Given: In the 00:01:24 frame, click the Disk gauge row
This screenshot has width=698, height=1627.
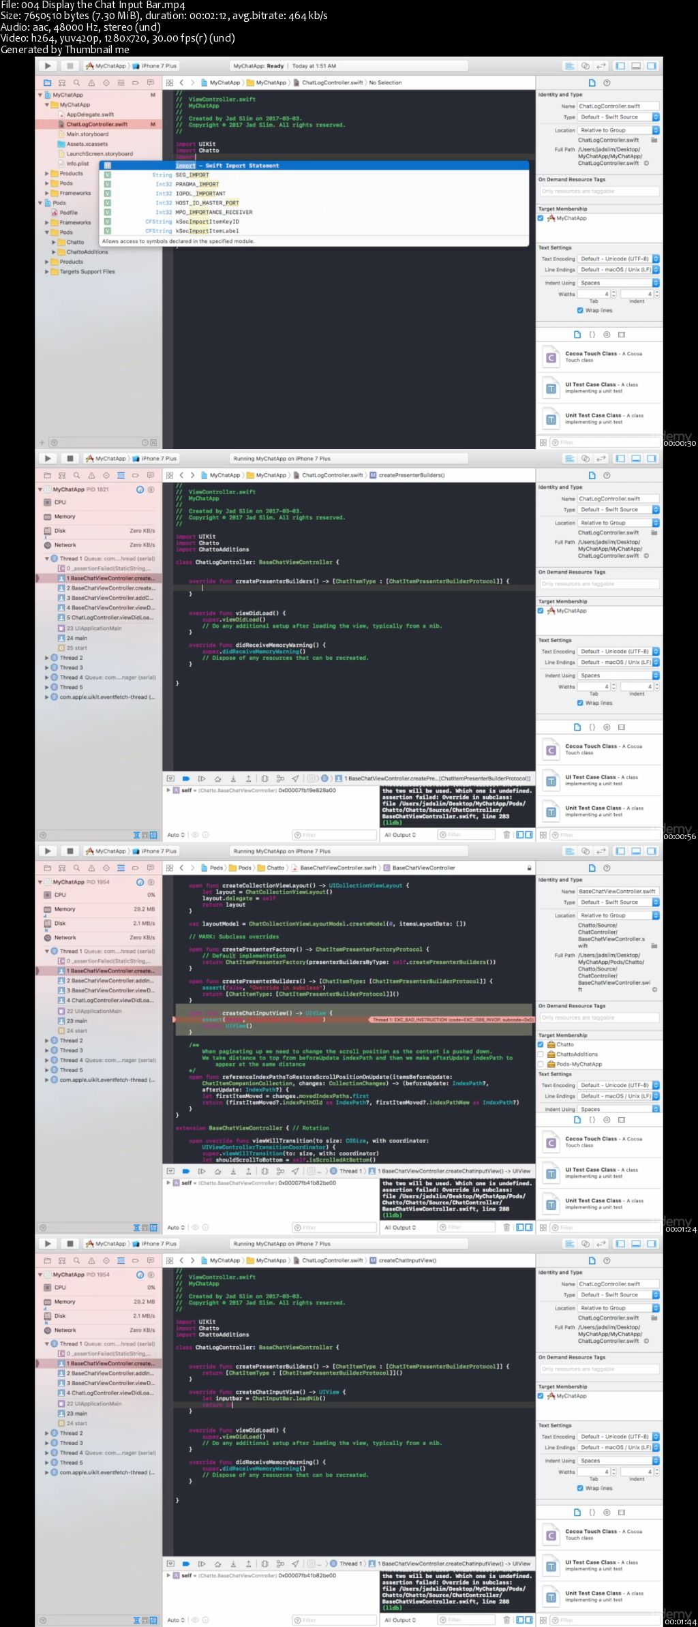Looking at the screenshot, I should [99, 923].
